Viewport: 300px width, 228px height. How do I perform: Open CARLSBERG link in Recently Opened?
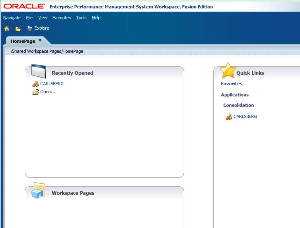coord(52,84)
